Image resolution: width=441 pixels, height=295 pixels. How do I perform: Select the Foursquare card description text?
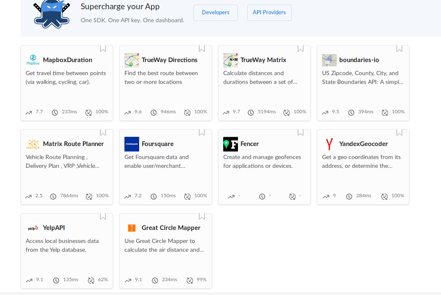coord(156,162)
